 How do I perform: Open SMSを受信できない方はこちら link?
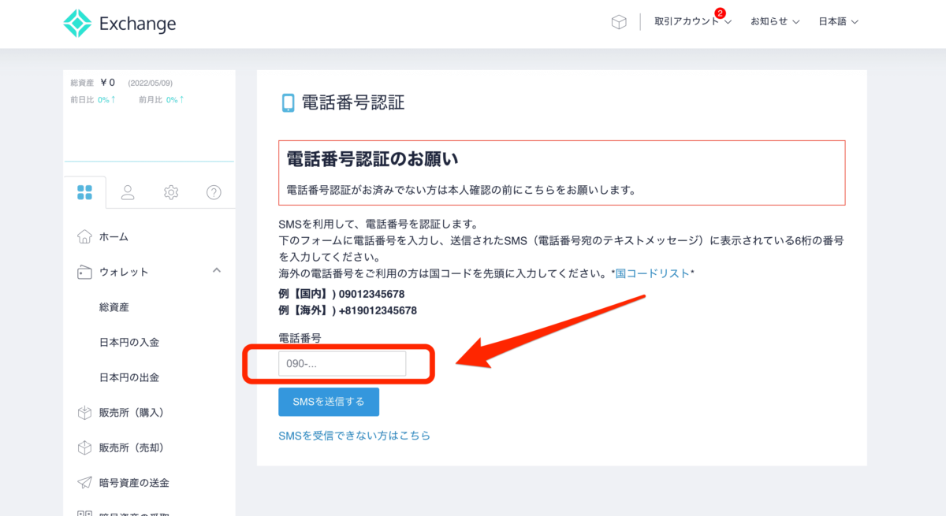[355, 436]
